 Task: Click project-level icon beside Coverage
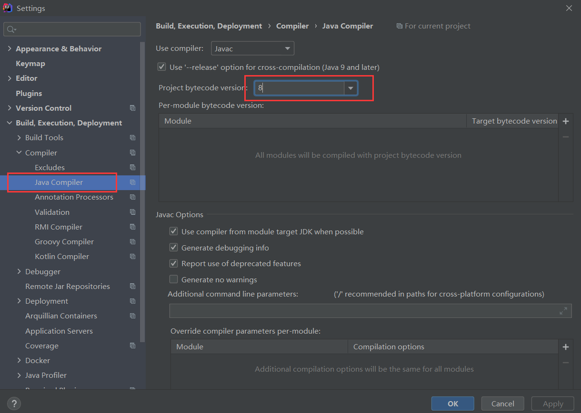pos(132,346)
